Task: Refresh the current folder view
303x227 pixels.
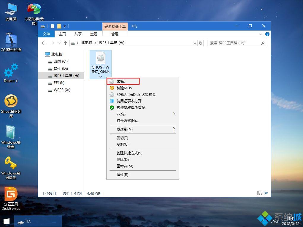Action: (x=201, y=43)
